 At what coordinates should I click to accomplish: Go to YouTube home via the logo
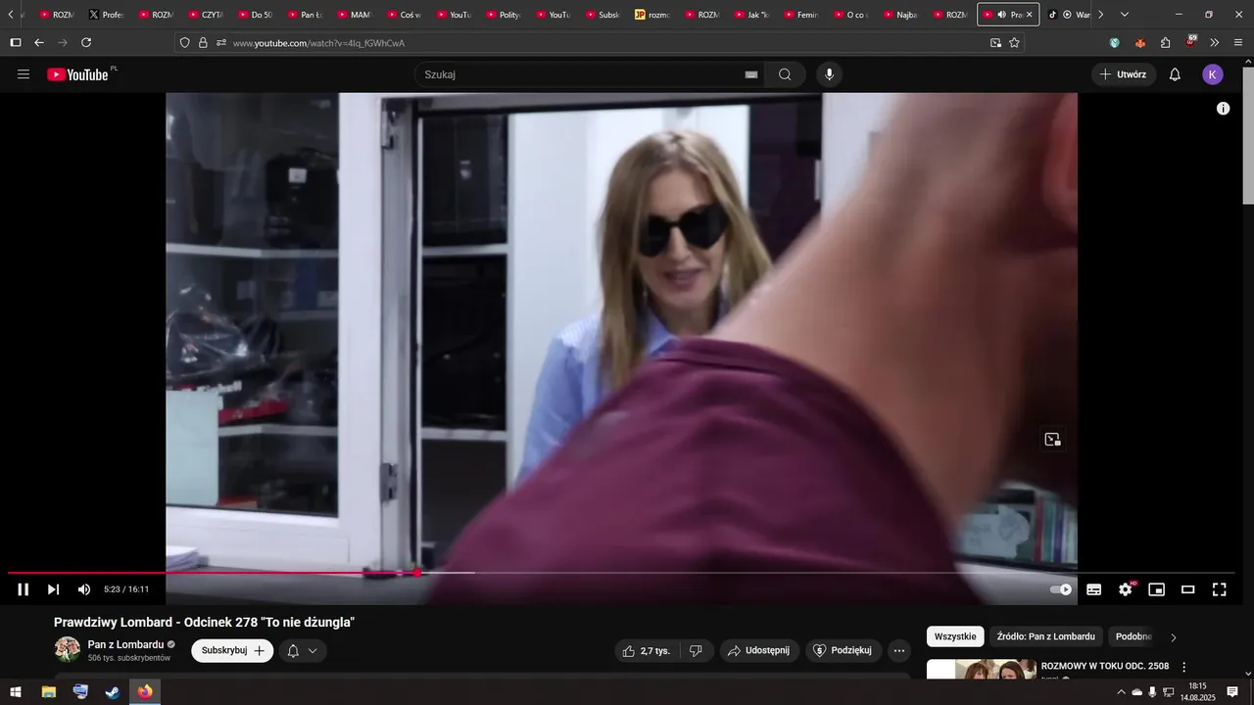point(78,74)
